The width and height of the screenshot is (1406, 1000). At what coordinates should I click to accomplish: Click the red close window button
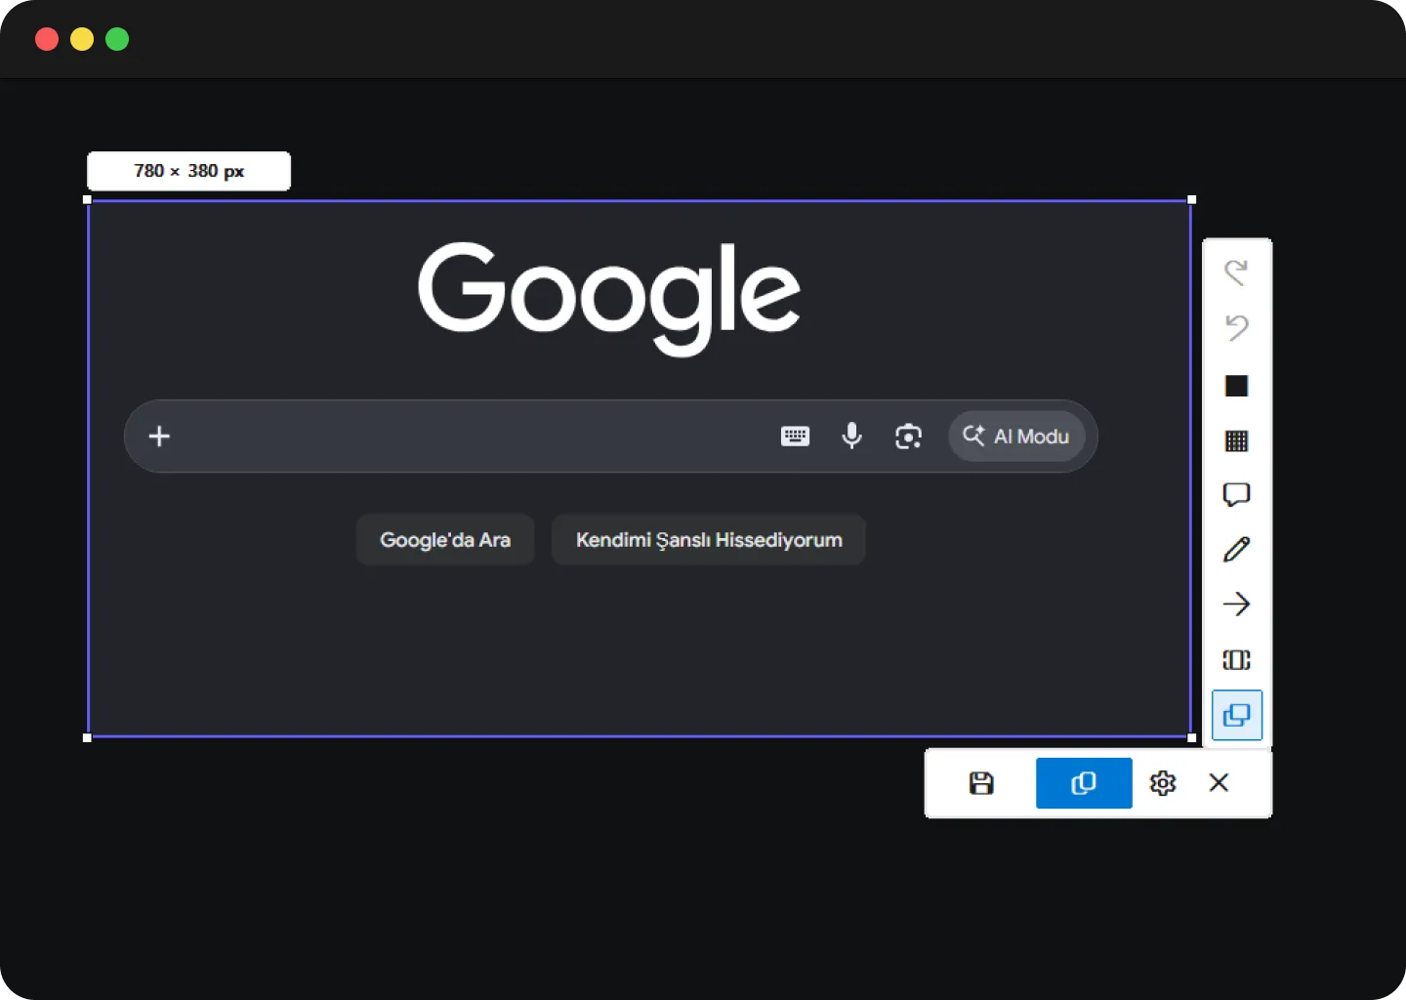(47, 39)
